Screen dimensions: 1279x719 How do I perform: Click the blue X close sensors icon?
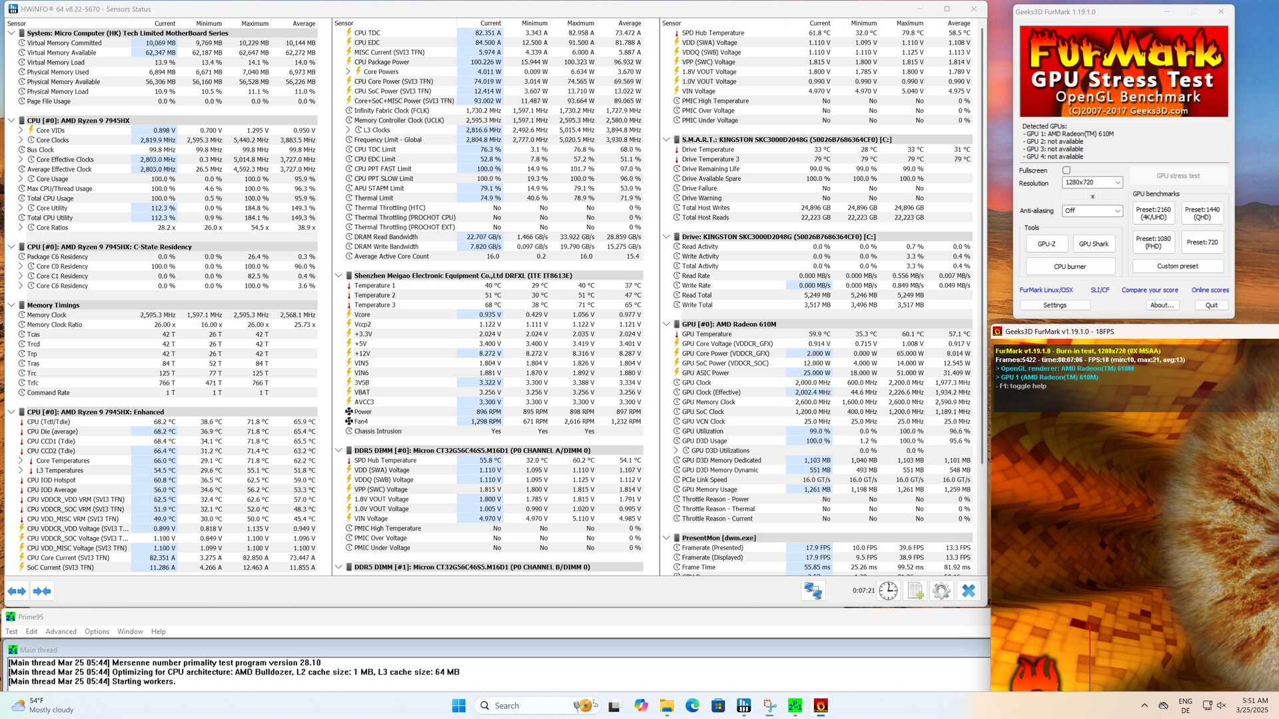point(969,591)
